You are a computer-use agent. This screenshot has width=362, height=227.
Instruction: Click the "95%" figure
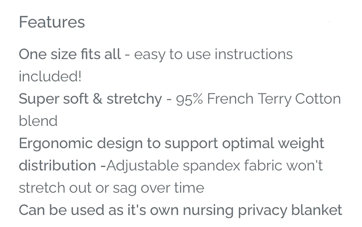pyautogui.click(x=189, y=99)
